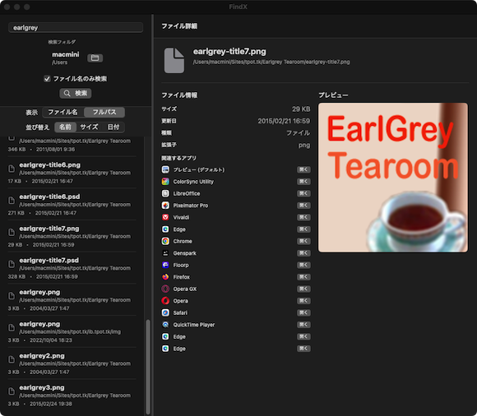Click the ColorSync Utility app icon
This screenshot has height=416, width=477.
point(165,182)
